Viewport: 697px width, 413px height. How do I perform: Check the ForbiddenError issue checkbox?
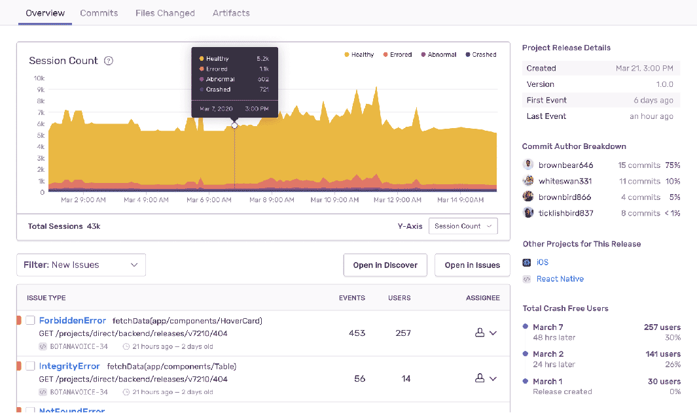click(x=30, y=320)
